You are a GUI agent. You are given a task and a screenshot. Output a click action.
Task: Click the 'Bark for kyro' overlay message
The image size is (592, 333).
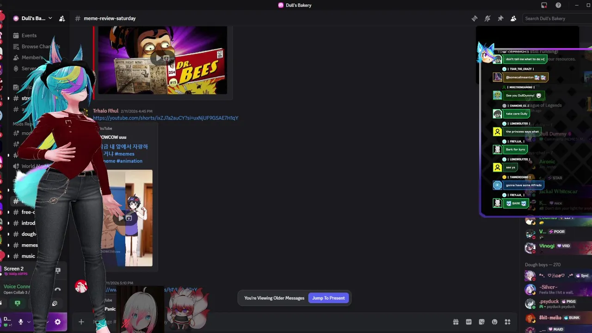(515, 149)
